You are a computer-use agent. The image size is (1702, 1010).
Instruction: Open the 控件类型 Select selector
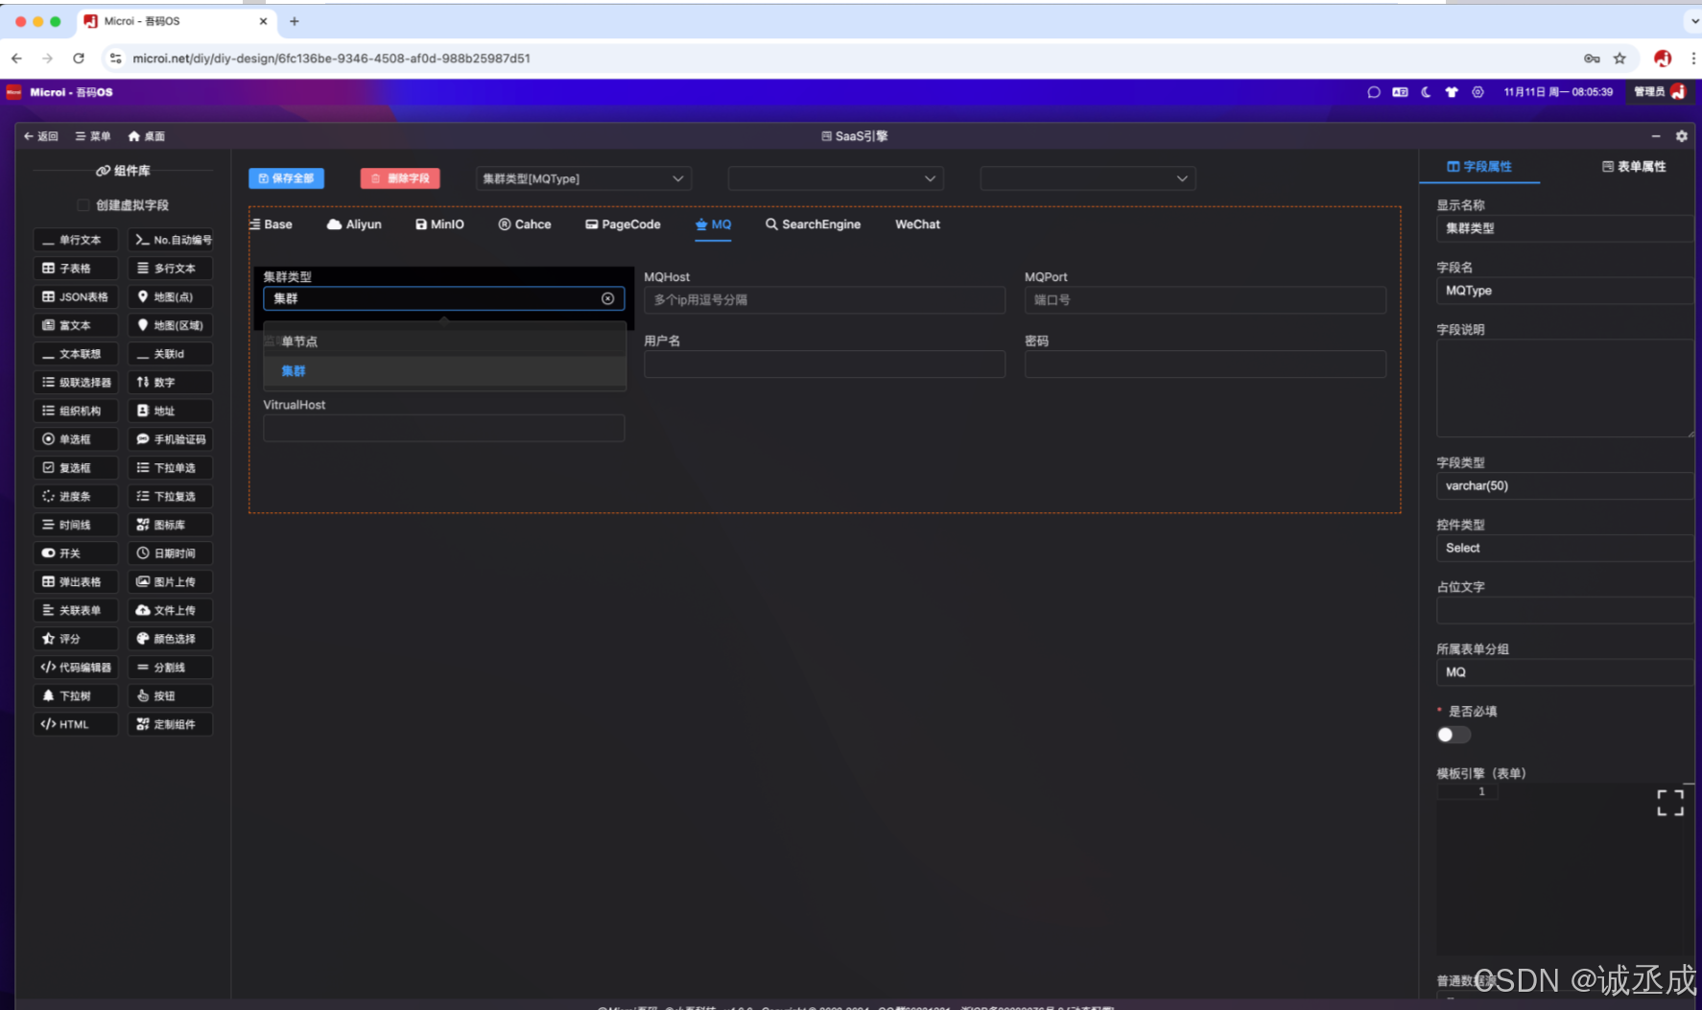pos(1564,549)
